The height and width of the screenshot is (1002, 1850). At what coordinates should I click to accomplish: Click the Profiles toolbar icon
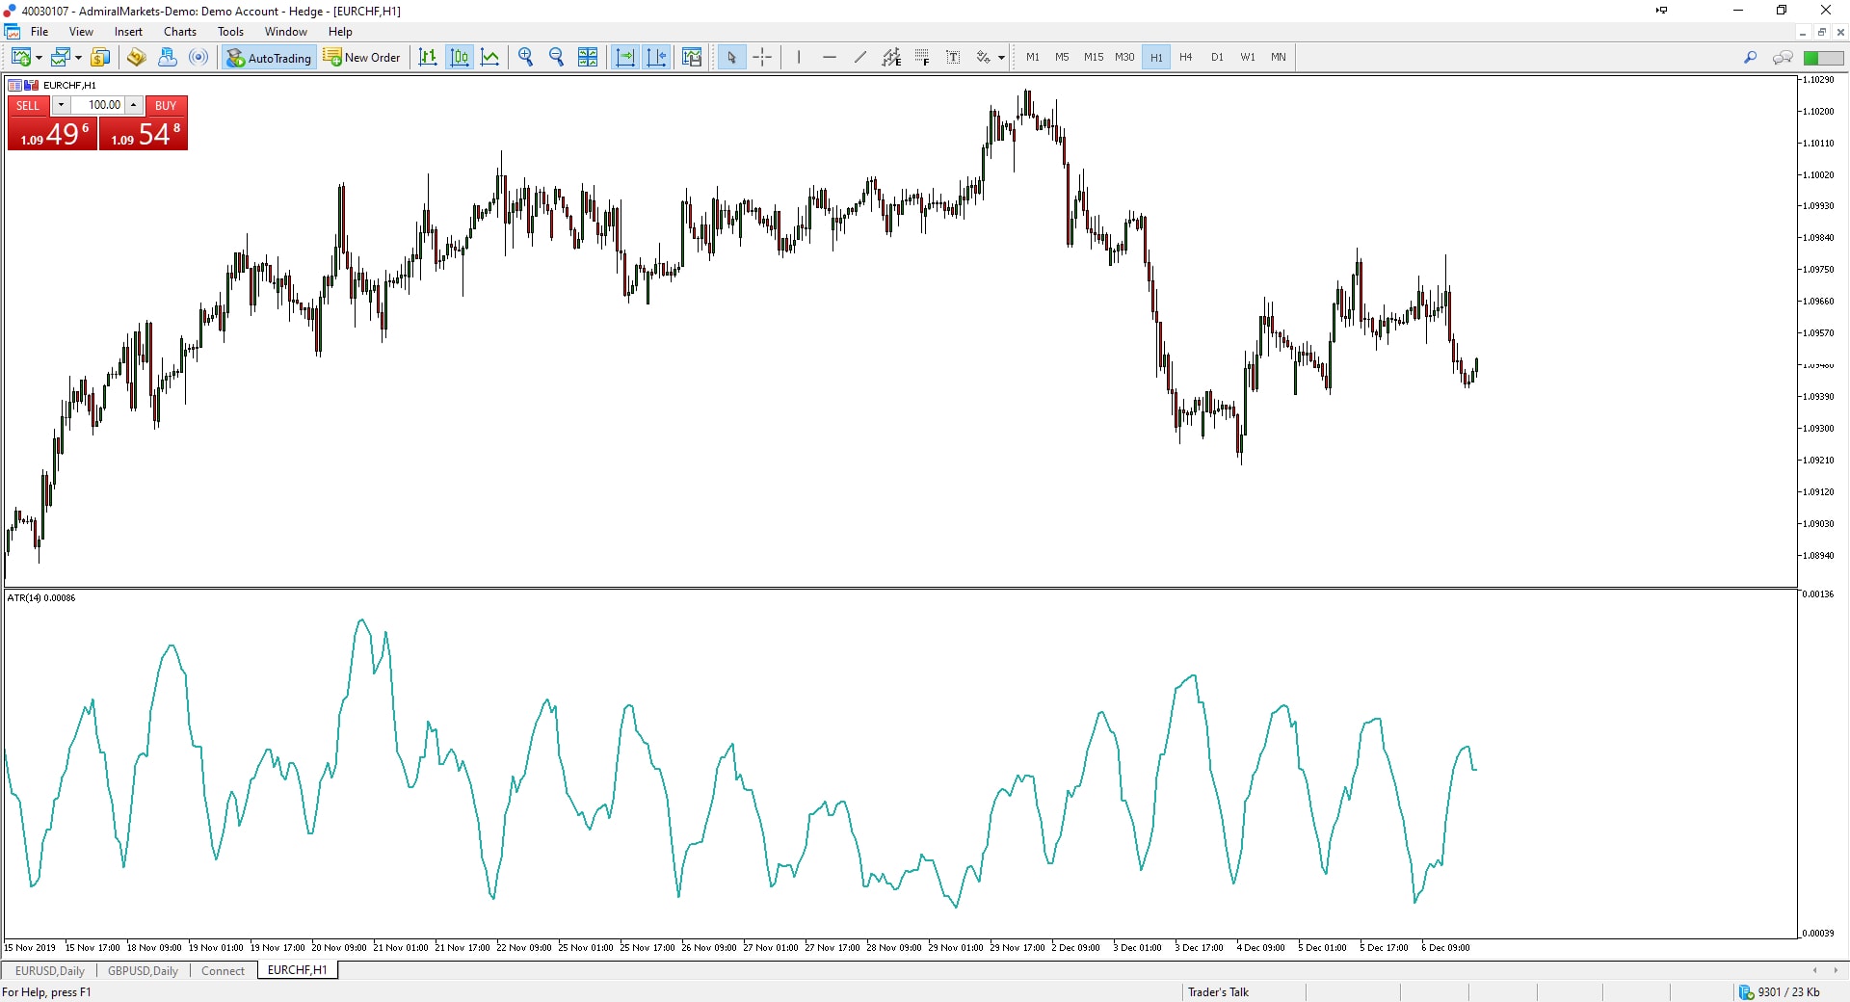click(x=61, y=58)
